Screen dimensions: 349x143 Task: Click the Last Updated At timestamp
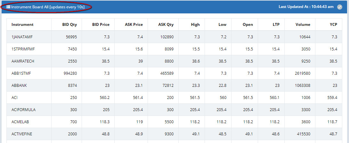pyautogui.click(x=306, y=7)
